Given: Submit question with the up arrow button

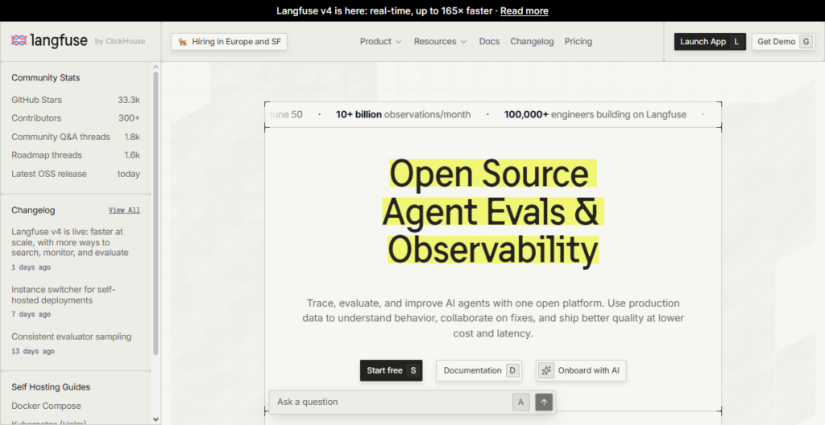Looking at the screenshot, I should tap(544, 402).
